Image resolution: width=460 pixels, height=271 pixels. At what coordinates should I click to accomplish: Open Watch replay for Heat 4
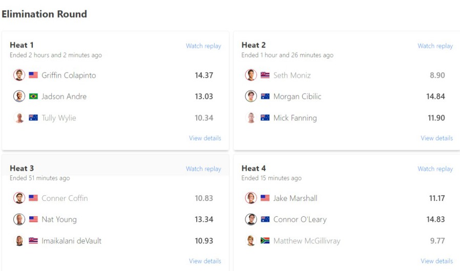coord(435,169)
